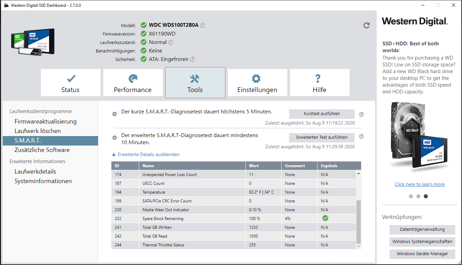The width and height of the screenshot is (462, 265).
Task: Click help icon next to Kurztest ausführen
Action: point(361,114)
